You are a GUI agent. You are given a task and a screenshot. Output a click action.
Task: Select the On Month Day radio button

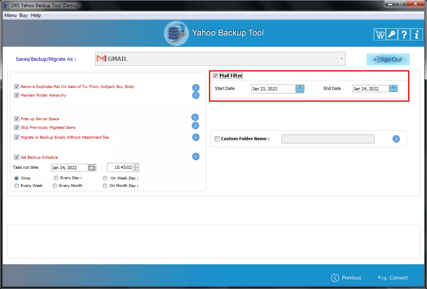pos(105,186)
